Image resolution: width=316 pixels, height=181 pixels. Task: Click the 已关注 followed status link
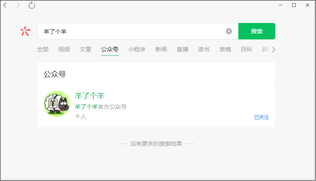(261, 117)
